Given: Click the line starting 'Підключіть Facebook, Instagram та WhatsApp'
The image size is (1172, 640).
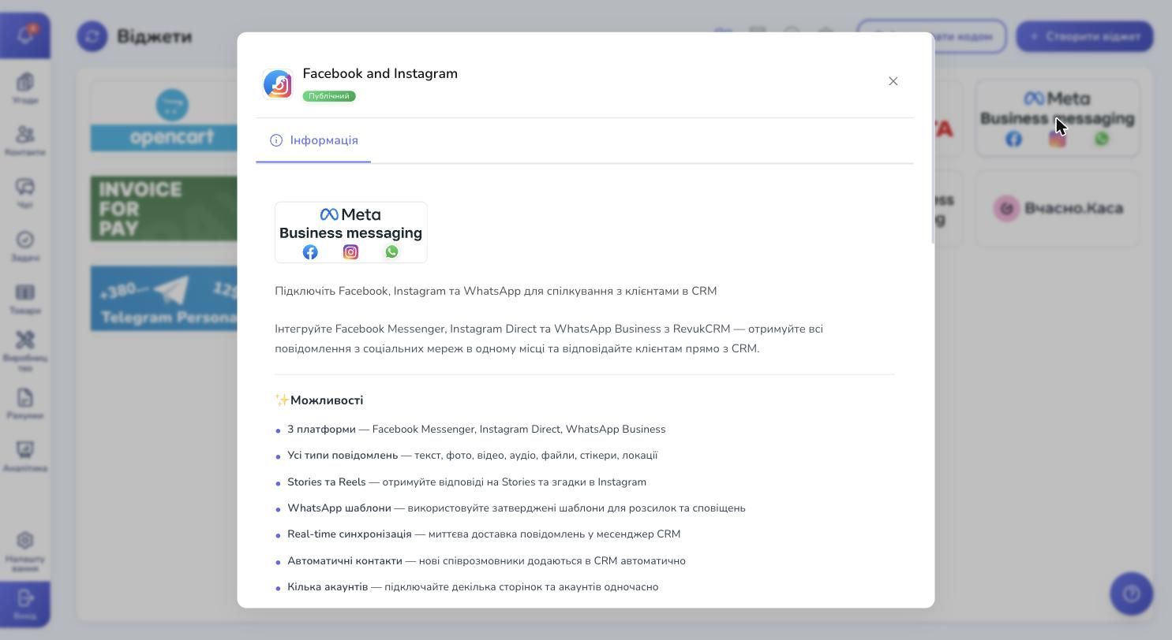Looking at the screenshot, I should click(496, 291).
